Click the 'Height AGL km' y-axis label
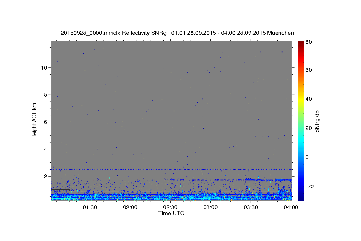This screenshot has height=241, width=361. (35, 120)
